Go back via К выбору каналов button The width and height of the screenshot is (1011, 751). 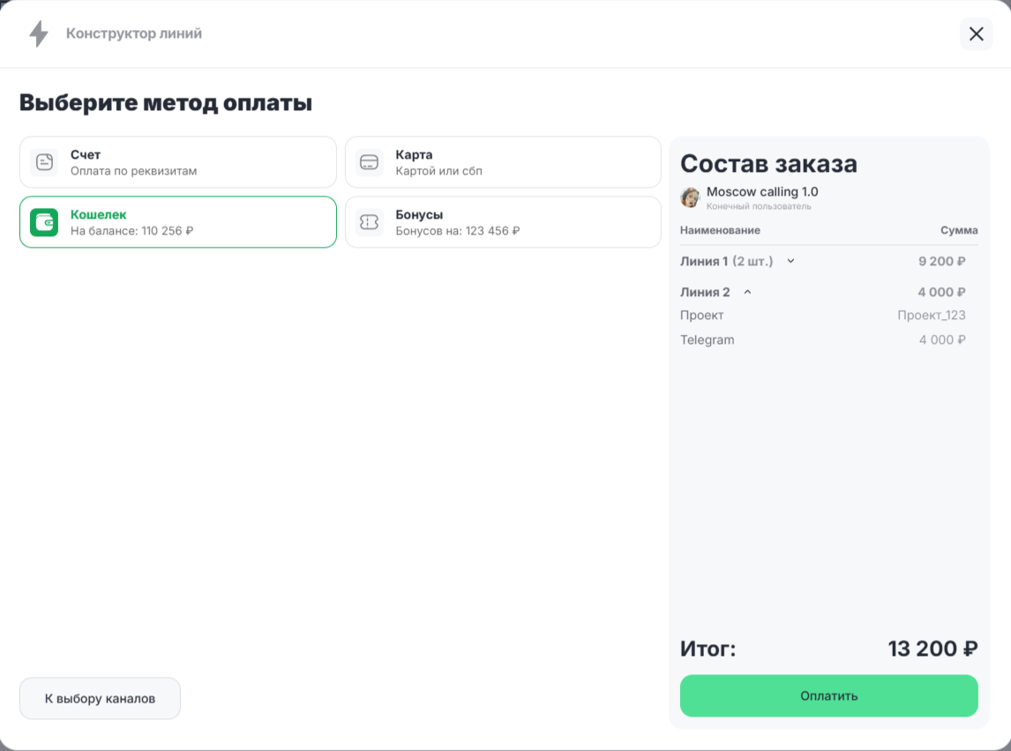point(100,698)
